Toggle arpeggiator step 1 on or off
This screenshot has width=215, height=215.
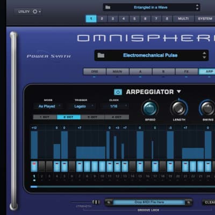coord(34,167)
